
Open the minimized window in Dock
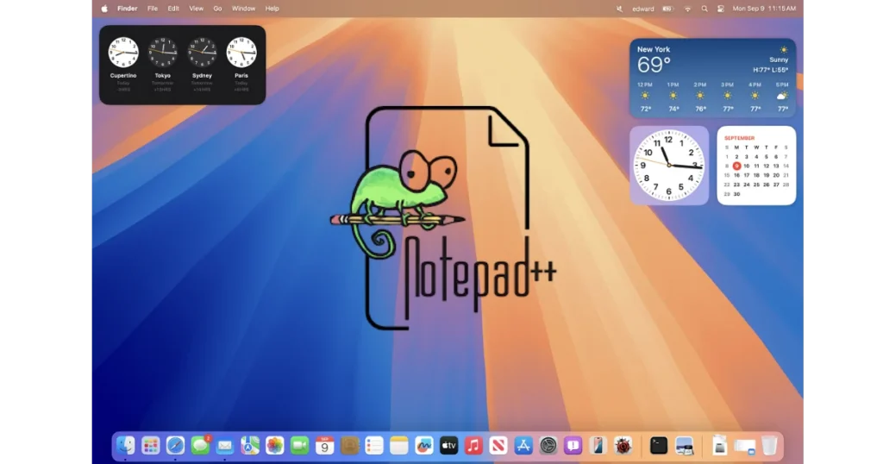coord(744,447)
